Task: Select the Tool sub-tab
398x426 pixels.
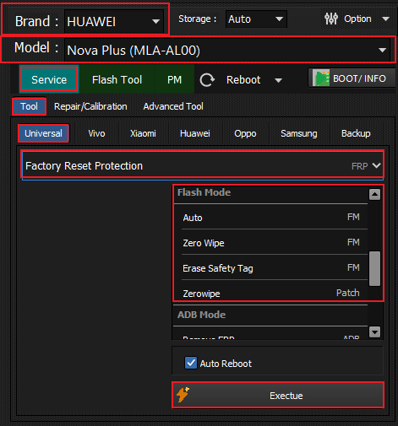Action: click(x=29, y=106)
